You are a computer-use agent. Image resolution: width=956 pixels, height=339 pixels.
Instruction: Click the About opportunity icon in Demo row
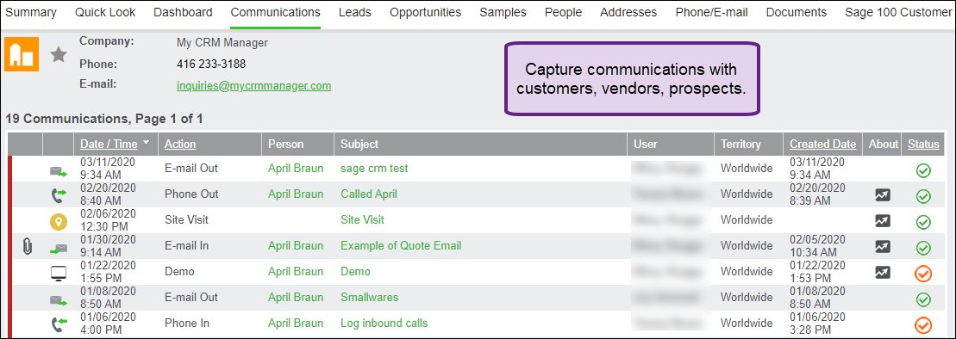point(882,272)
